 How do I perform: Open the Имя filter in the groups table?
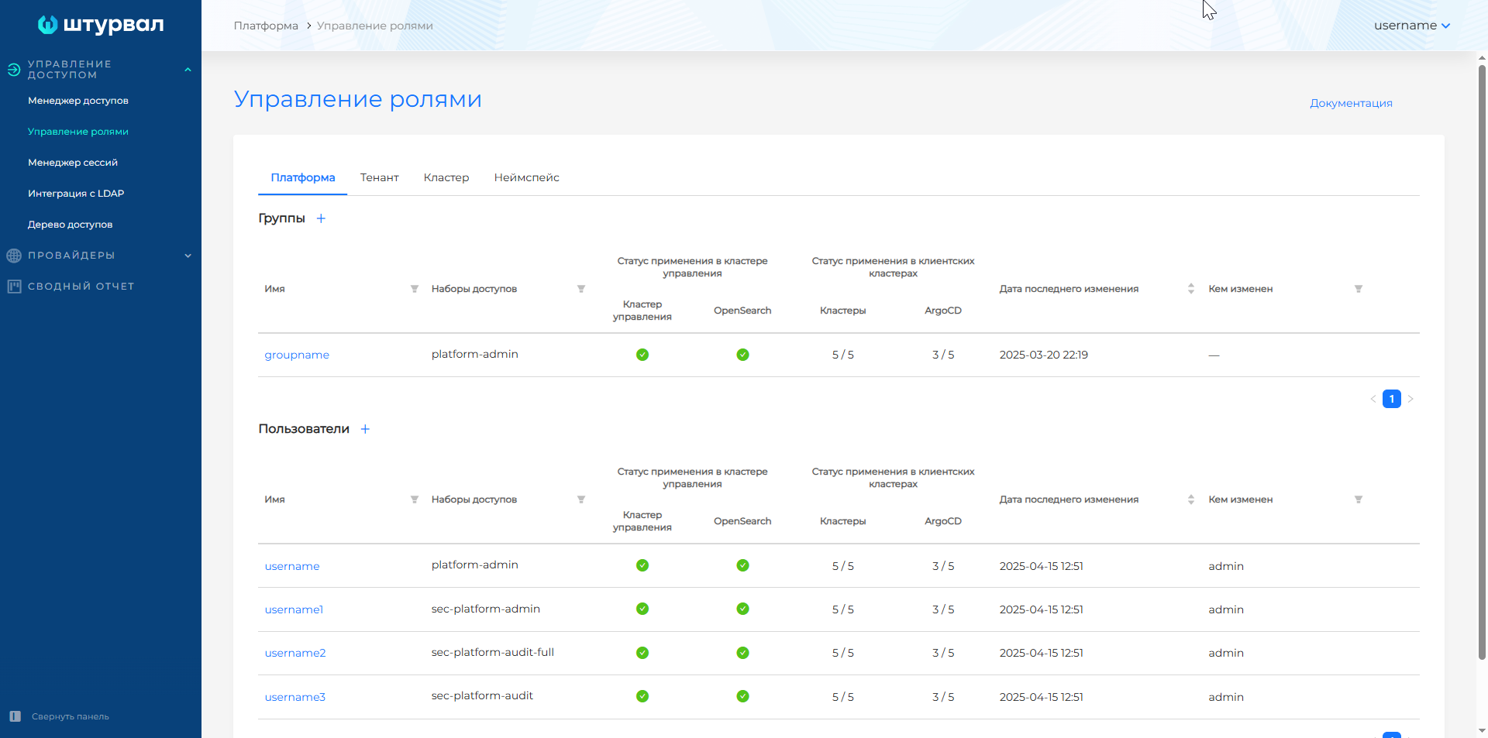(415, 289)
